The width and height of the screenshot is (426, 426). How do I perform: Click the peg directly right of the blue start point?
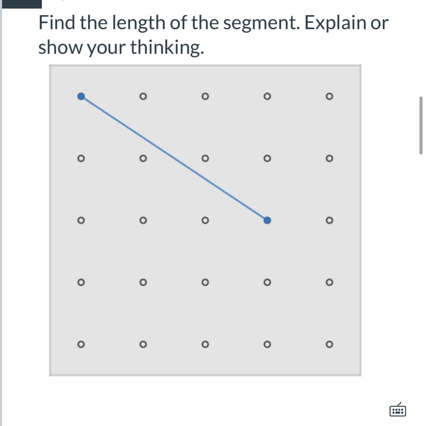point(143,96)
